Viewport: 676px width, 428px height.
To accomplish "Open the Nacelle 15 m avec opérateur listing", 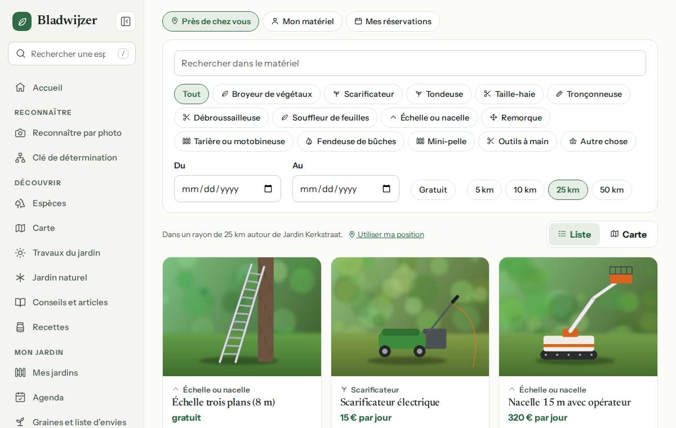I will point(570,402).
